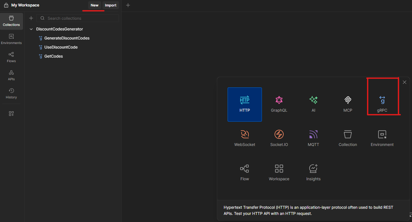Open the configure sidebar apps icon
This screenshot has height=222, width=412.
click(x=11, y=114)
